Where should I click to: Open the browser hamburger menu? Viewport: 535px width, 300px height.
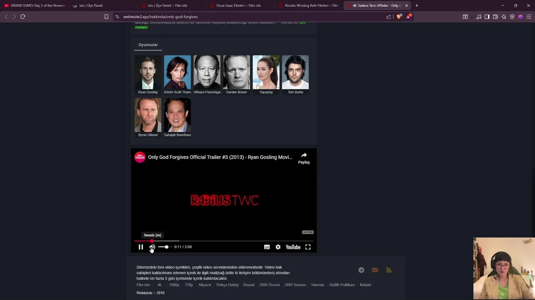tap(529, 17)
